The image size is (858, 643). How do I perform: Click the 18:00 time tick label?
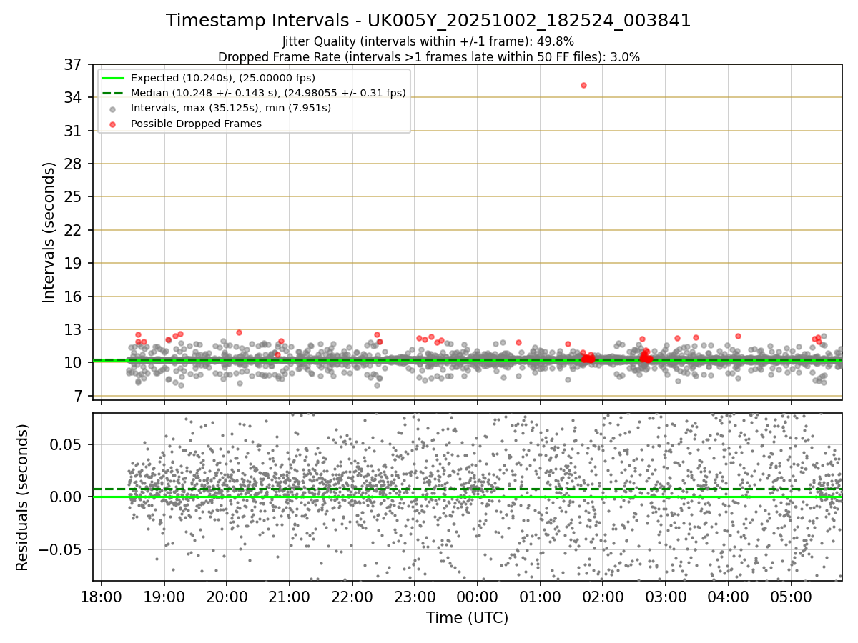(102, 597)
